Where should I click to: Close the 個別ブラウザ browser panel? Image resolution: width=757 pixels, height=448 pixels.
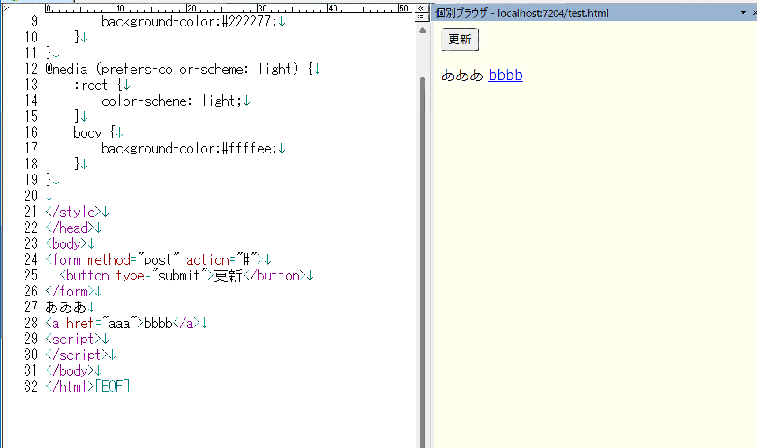pos(755,13)
